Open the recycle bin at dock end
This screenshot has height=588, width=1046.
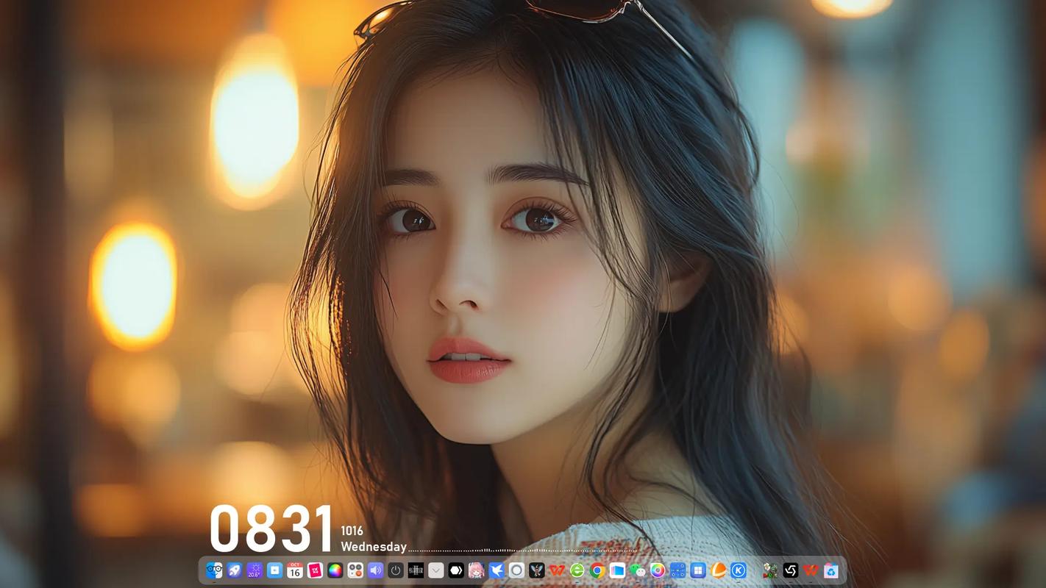pyautogui.click(x=831, y=570)
